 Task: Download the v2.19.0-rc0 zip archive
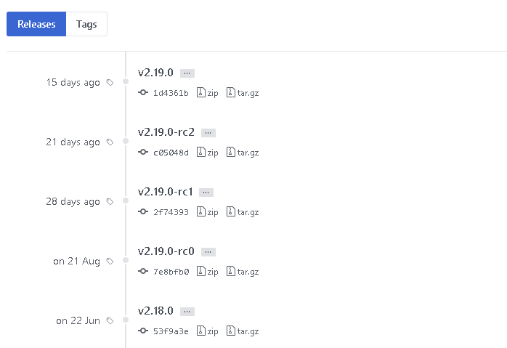point(208,272)
